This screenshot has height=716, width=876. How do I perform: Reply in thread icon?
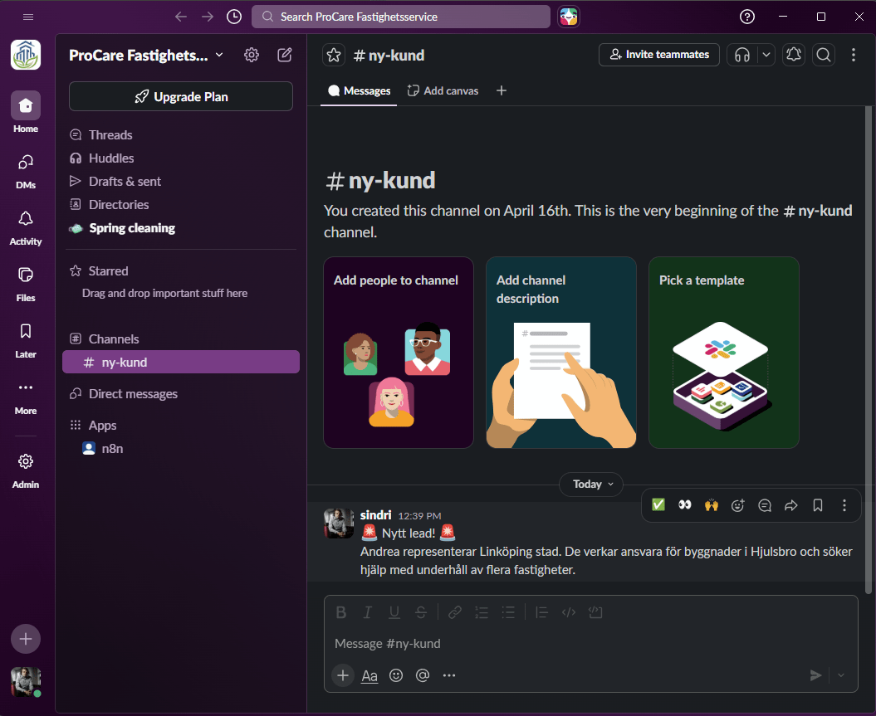coord(765,505)
